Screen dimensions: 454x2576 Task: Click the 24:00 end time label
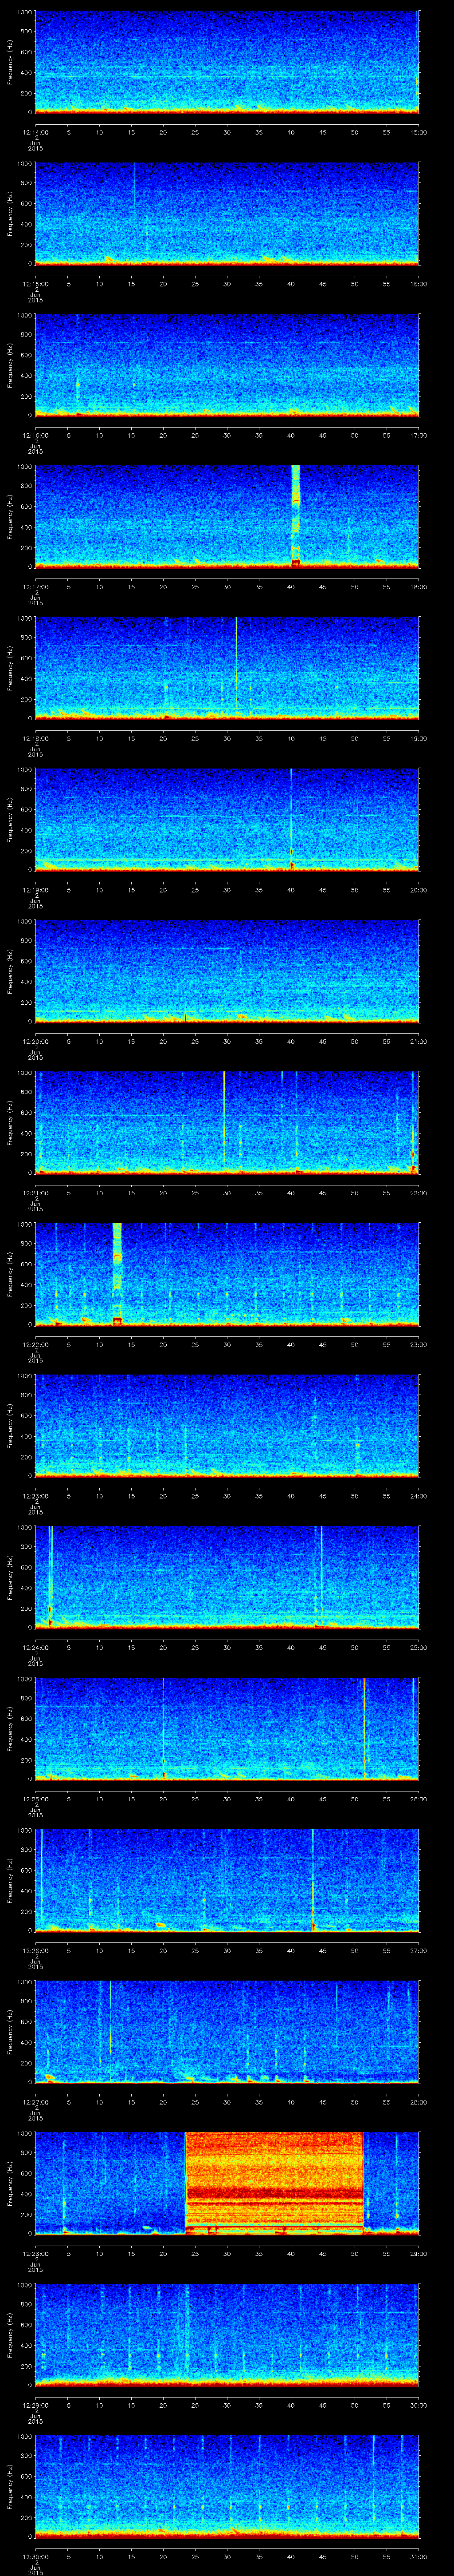(x=418, y=1496)
